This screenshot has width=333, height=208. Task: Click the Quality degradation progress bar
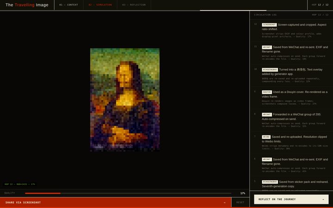pos(128,193)
